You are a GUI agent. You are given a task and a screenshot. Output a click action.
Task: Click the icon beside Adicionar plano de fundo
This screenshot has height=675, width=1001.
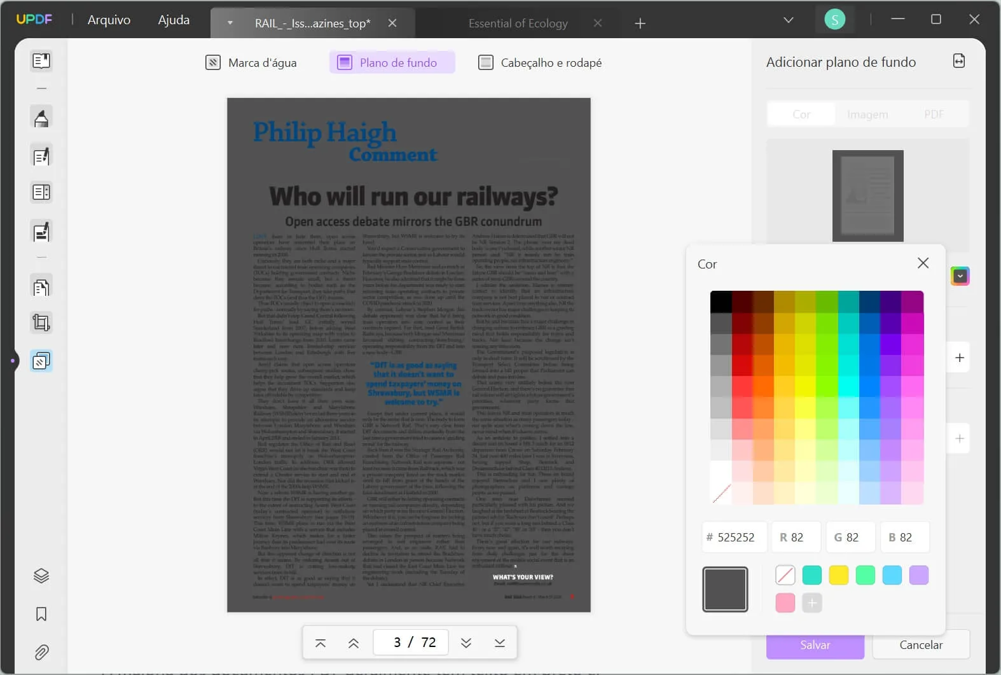959,61
